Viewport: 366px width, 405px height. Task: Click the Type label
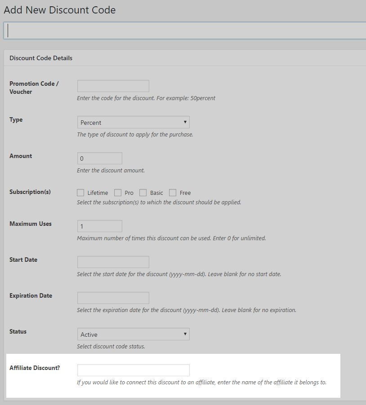[16, 119]
